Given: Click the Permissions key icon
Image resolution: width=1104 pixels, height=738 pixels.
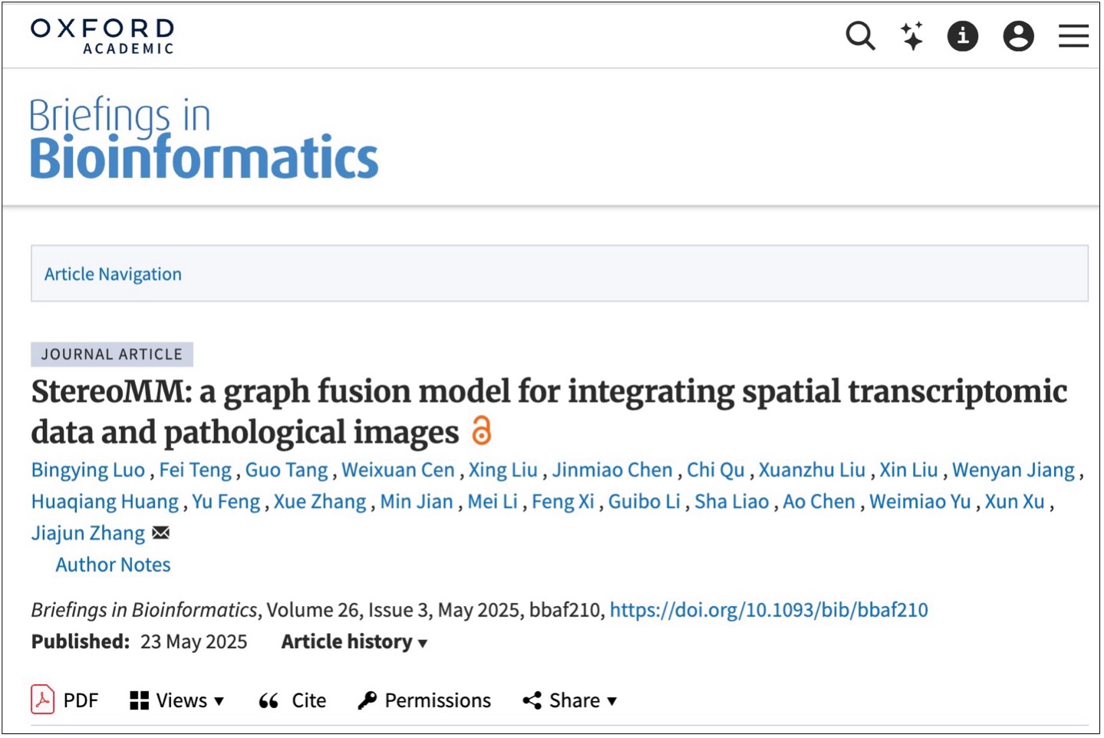Looking at the screenshot, I should pyautogui.click(x=367, y=700).
